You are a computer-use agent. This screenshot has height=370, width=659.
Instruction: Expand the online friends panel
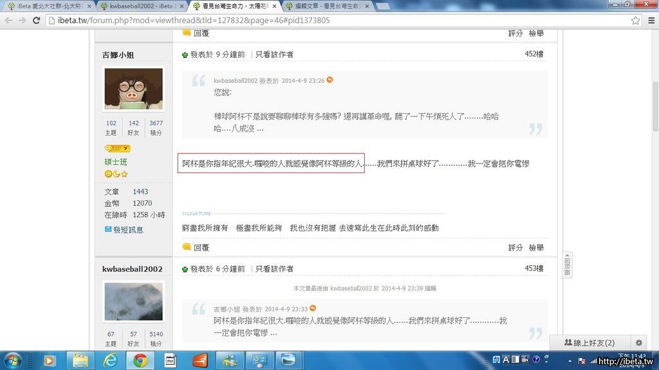(x=589, y=343)
